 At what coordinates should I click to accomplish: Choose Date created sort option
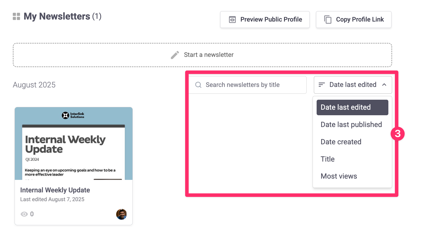tap(341, 142)
